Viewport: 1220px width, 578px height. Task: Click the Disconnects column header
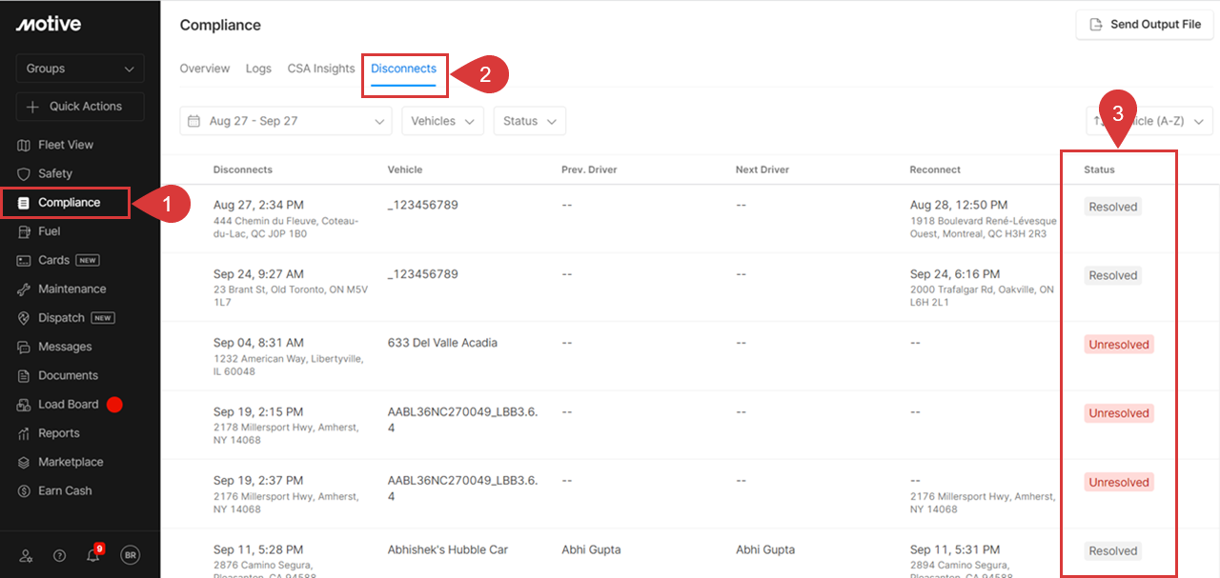click(243, 169)
